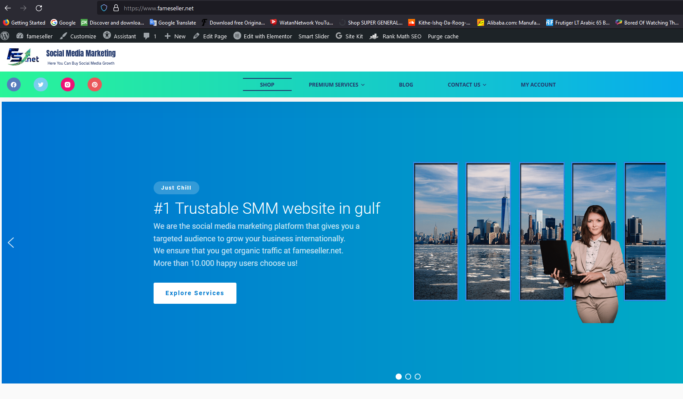This screenshot has height=399, width=683.
Task: Open the Discover and download bookmark
Action: 113,23
